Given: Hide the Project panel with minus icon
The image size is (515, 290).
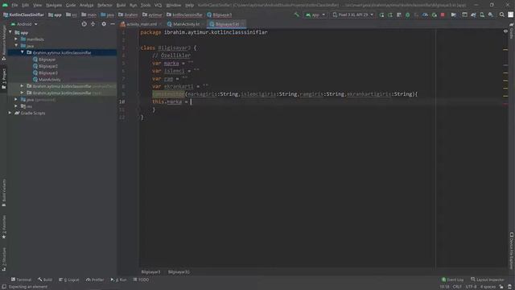Looking at the screenshot, I should 113,24.
